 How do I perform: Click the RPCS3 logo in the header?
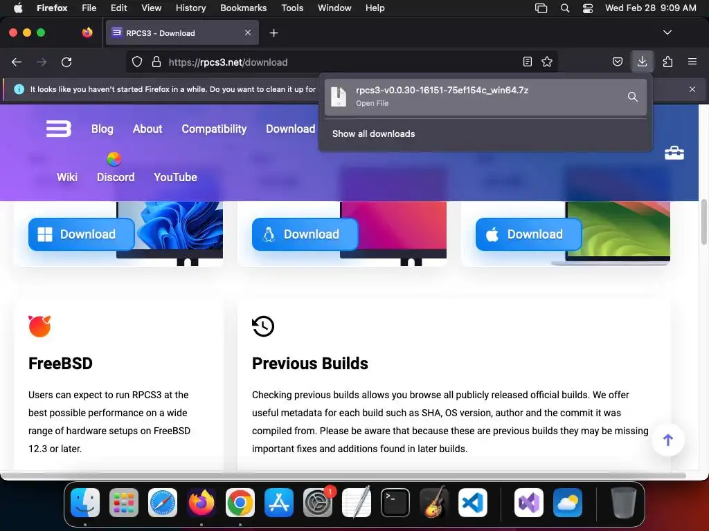click(x=59, y=129)
